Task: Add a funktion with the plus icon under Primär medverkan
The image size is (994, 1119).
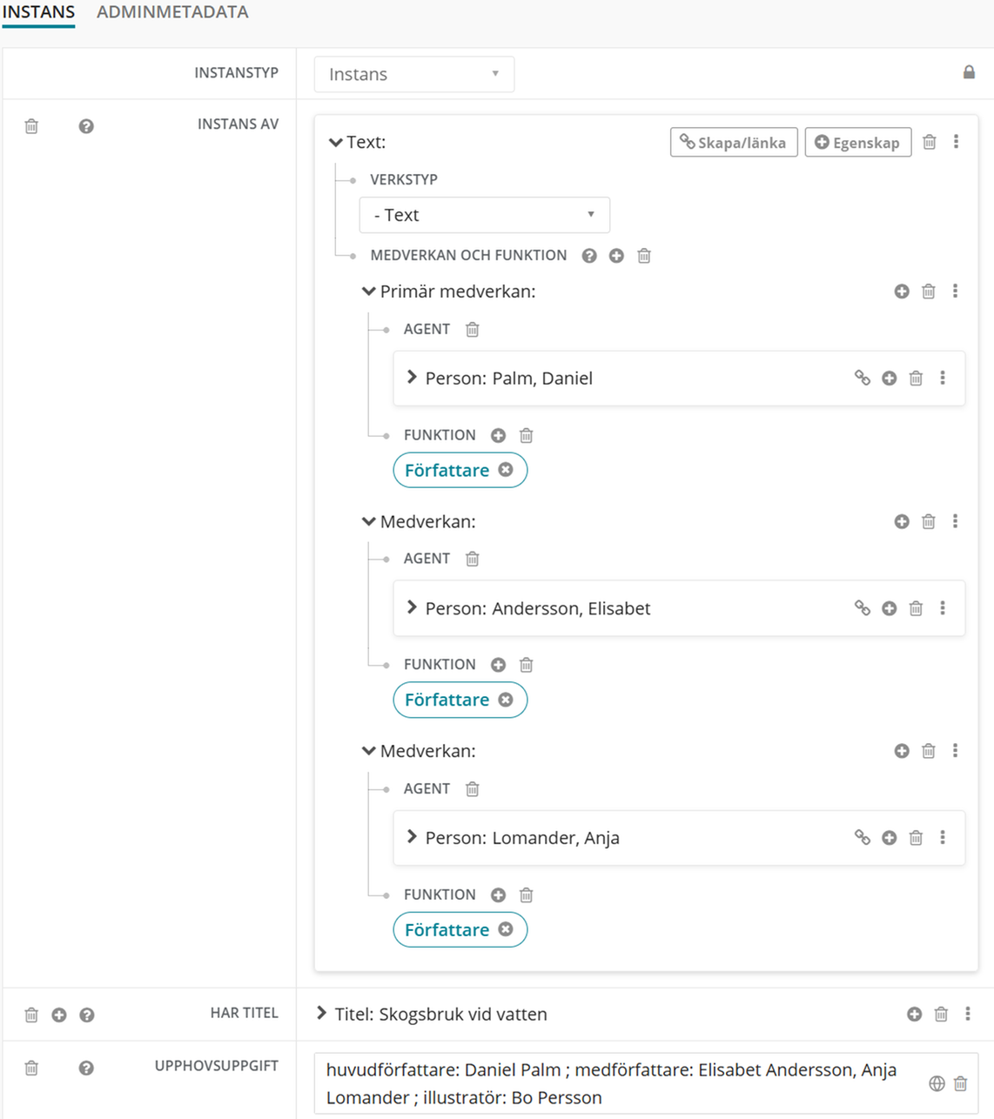Action: [x=497, y=435]
